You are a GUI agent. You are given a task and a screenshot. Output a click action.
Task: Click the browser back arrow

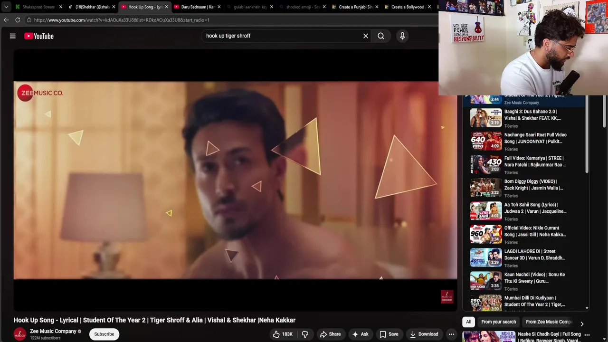6,20
